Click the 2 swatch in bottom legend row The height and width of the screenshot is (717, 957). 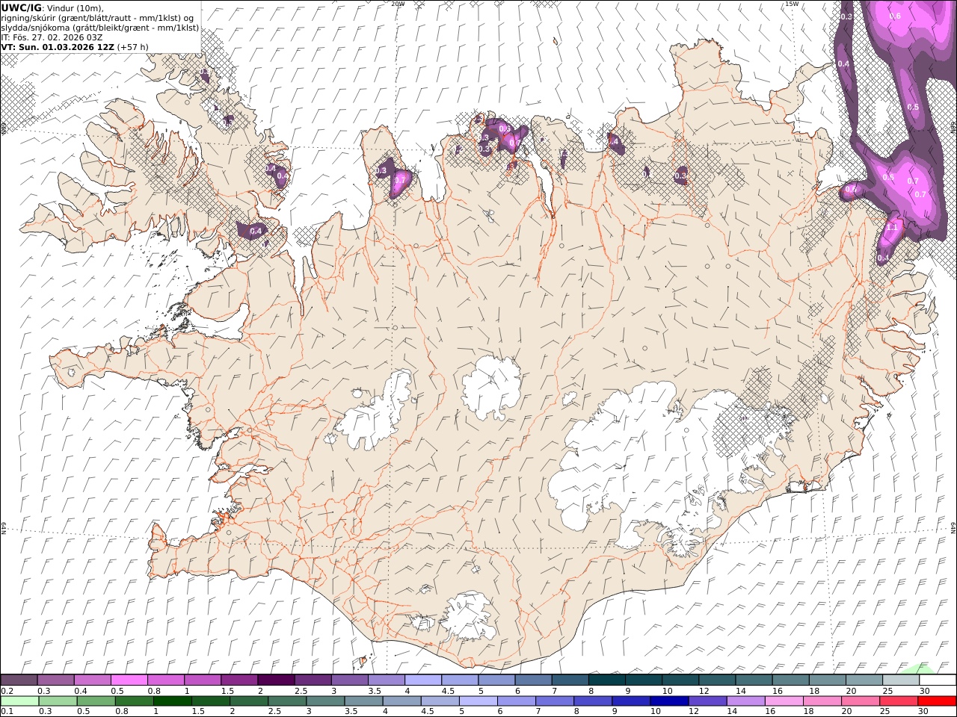click(x=249, y=701)
